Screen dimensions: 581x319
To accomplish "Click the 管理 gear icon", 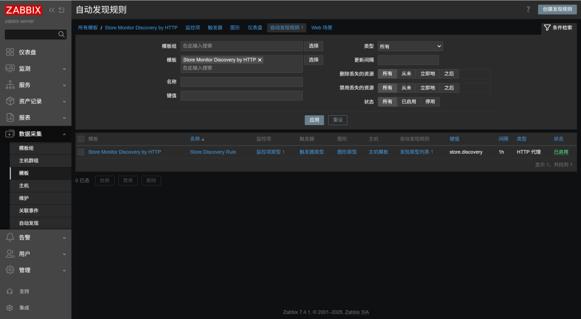I will [10, 270].
